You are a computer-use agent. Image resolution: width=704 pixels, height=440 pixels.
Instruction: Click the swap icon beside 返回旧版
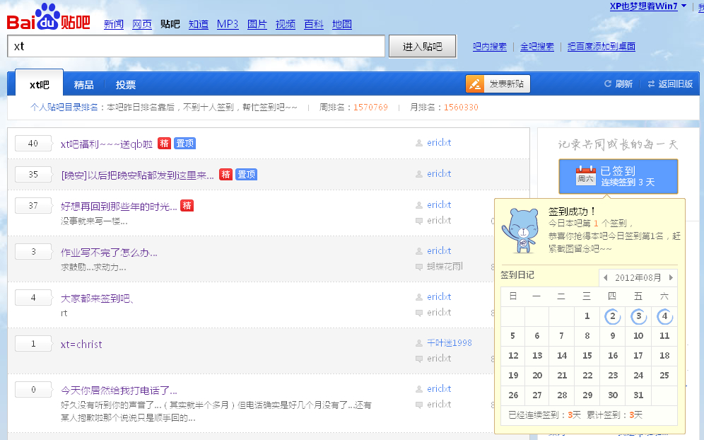tap(651, 84)
